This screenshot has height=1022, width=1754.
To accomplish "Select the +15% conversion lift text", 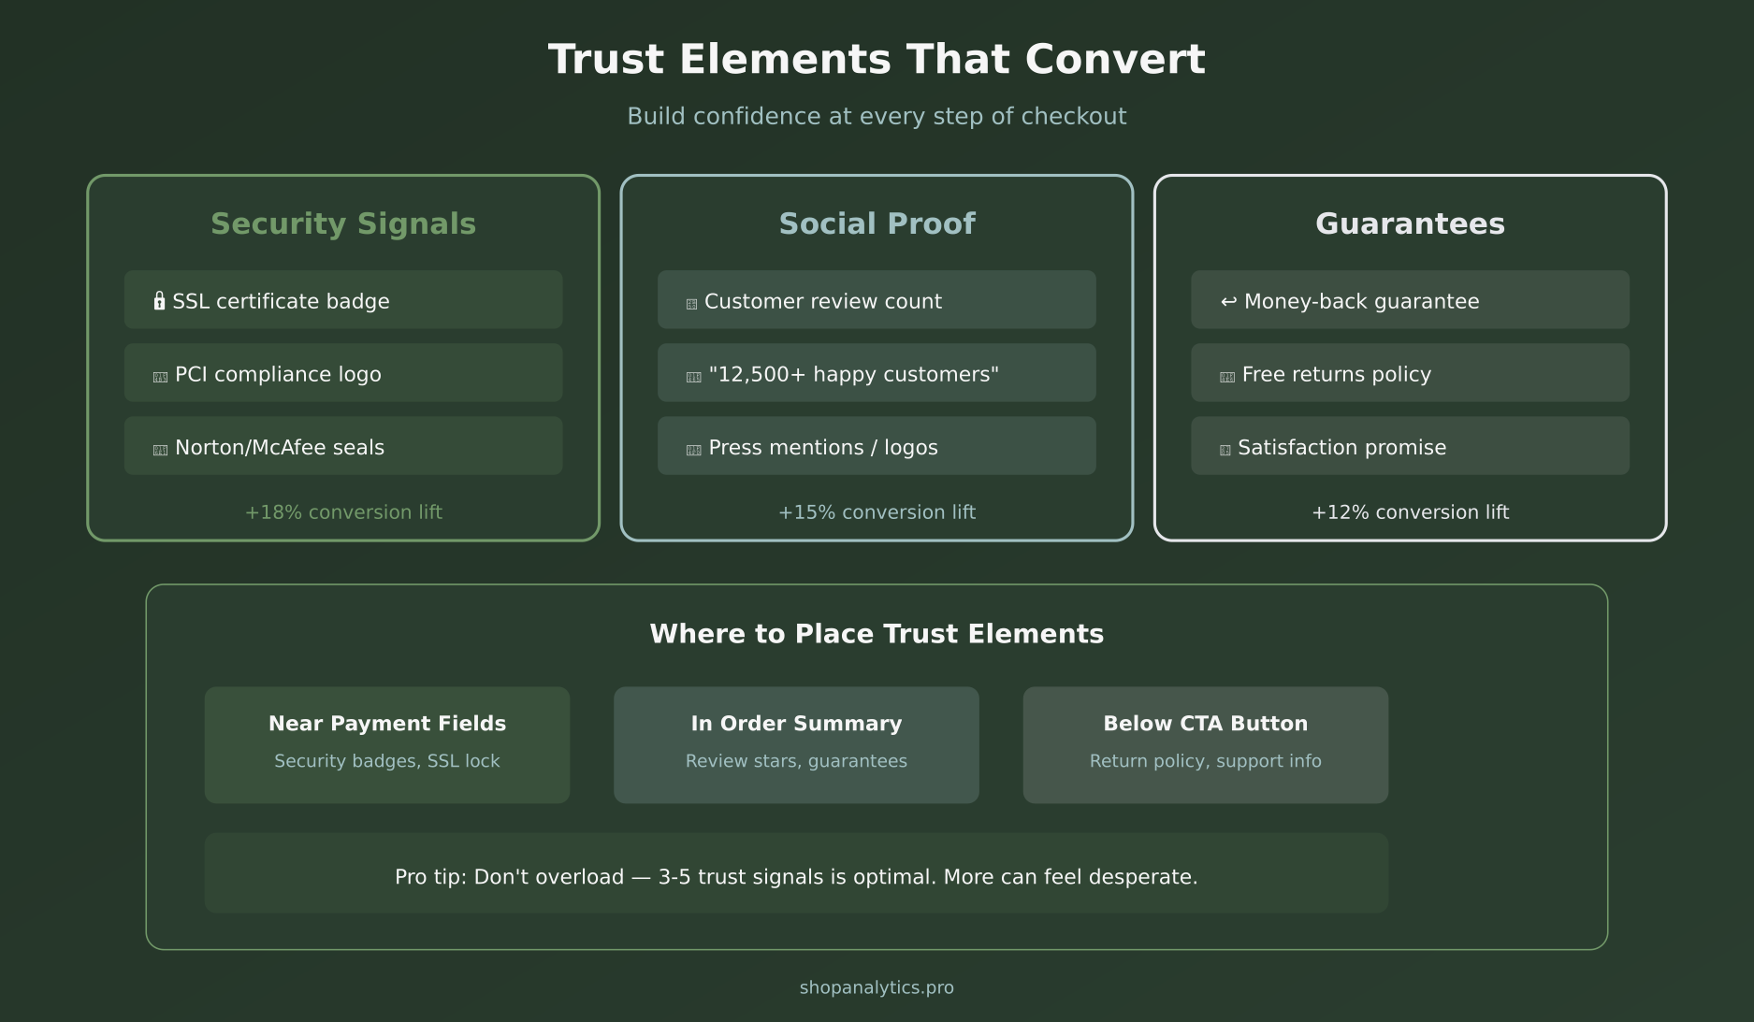I will pos(877,512).
